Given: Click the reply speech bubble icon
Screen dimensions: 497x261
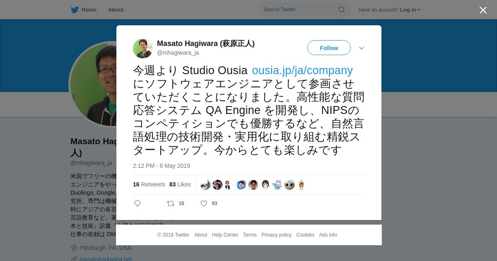Looking at the screenshot, I should point(138,203).
